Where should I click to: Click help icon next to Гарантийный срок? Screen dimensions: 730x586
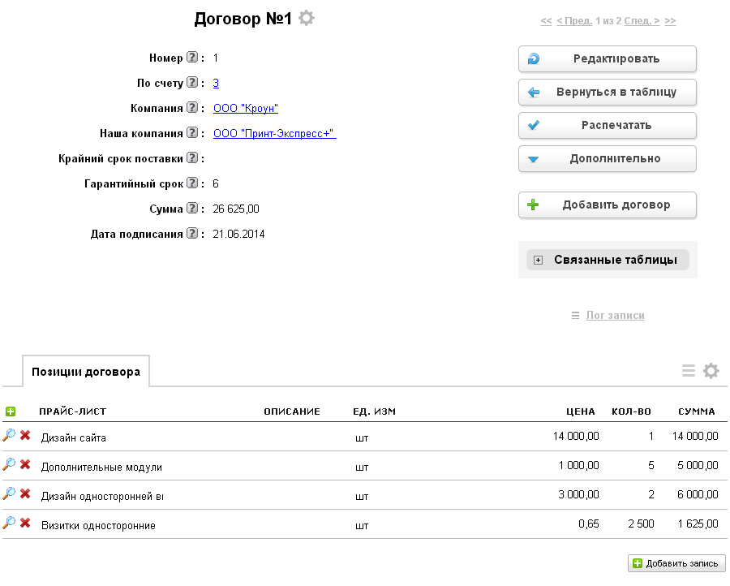point(192,183)
